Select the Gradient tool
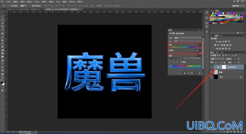The height and width of the screenshot is (134, 246). [x=2, y=50]
